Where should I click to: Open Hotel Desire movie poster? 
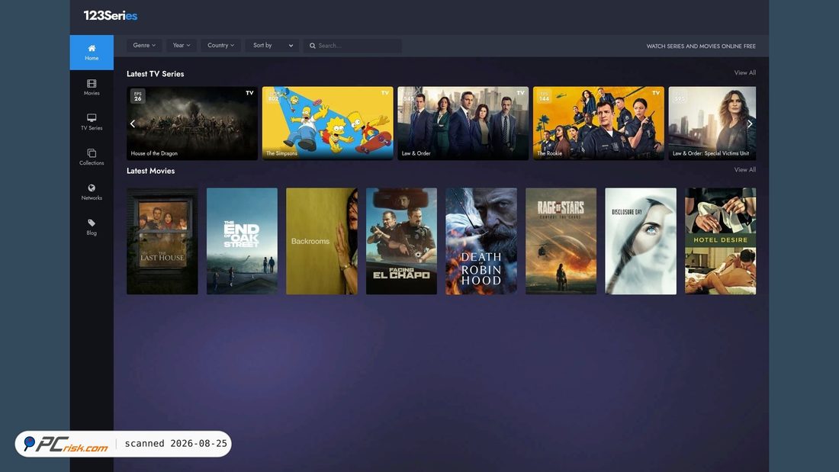pyautogui.click(x=720, y=241)
